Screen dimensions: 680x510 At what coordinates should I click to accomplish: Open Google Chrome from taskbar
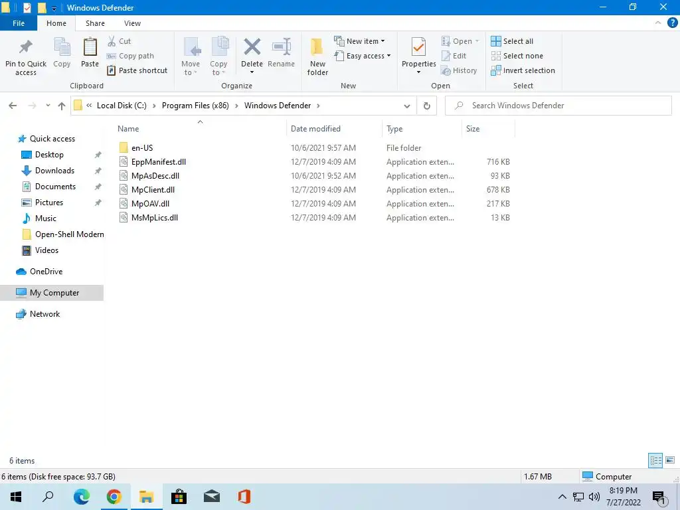(114, 497)
